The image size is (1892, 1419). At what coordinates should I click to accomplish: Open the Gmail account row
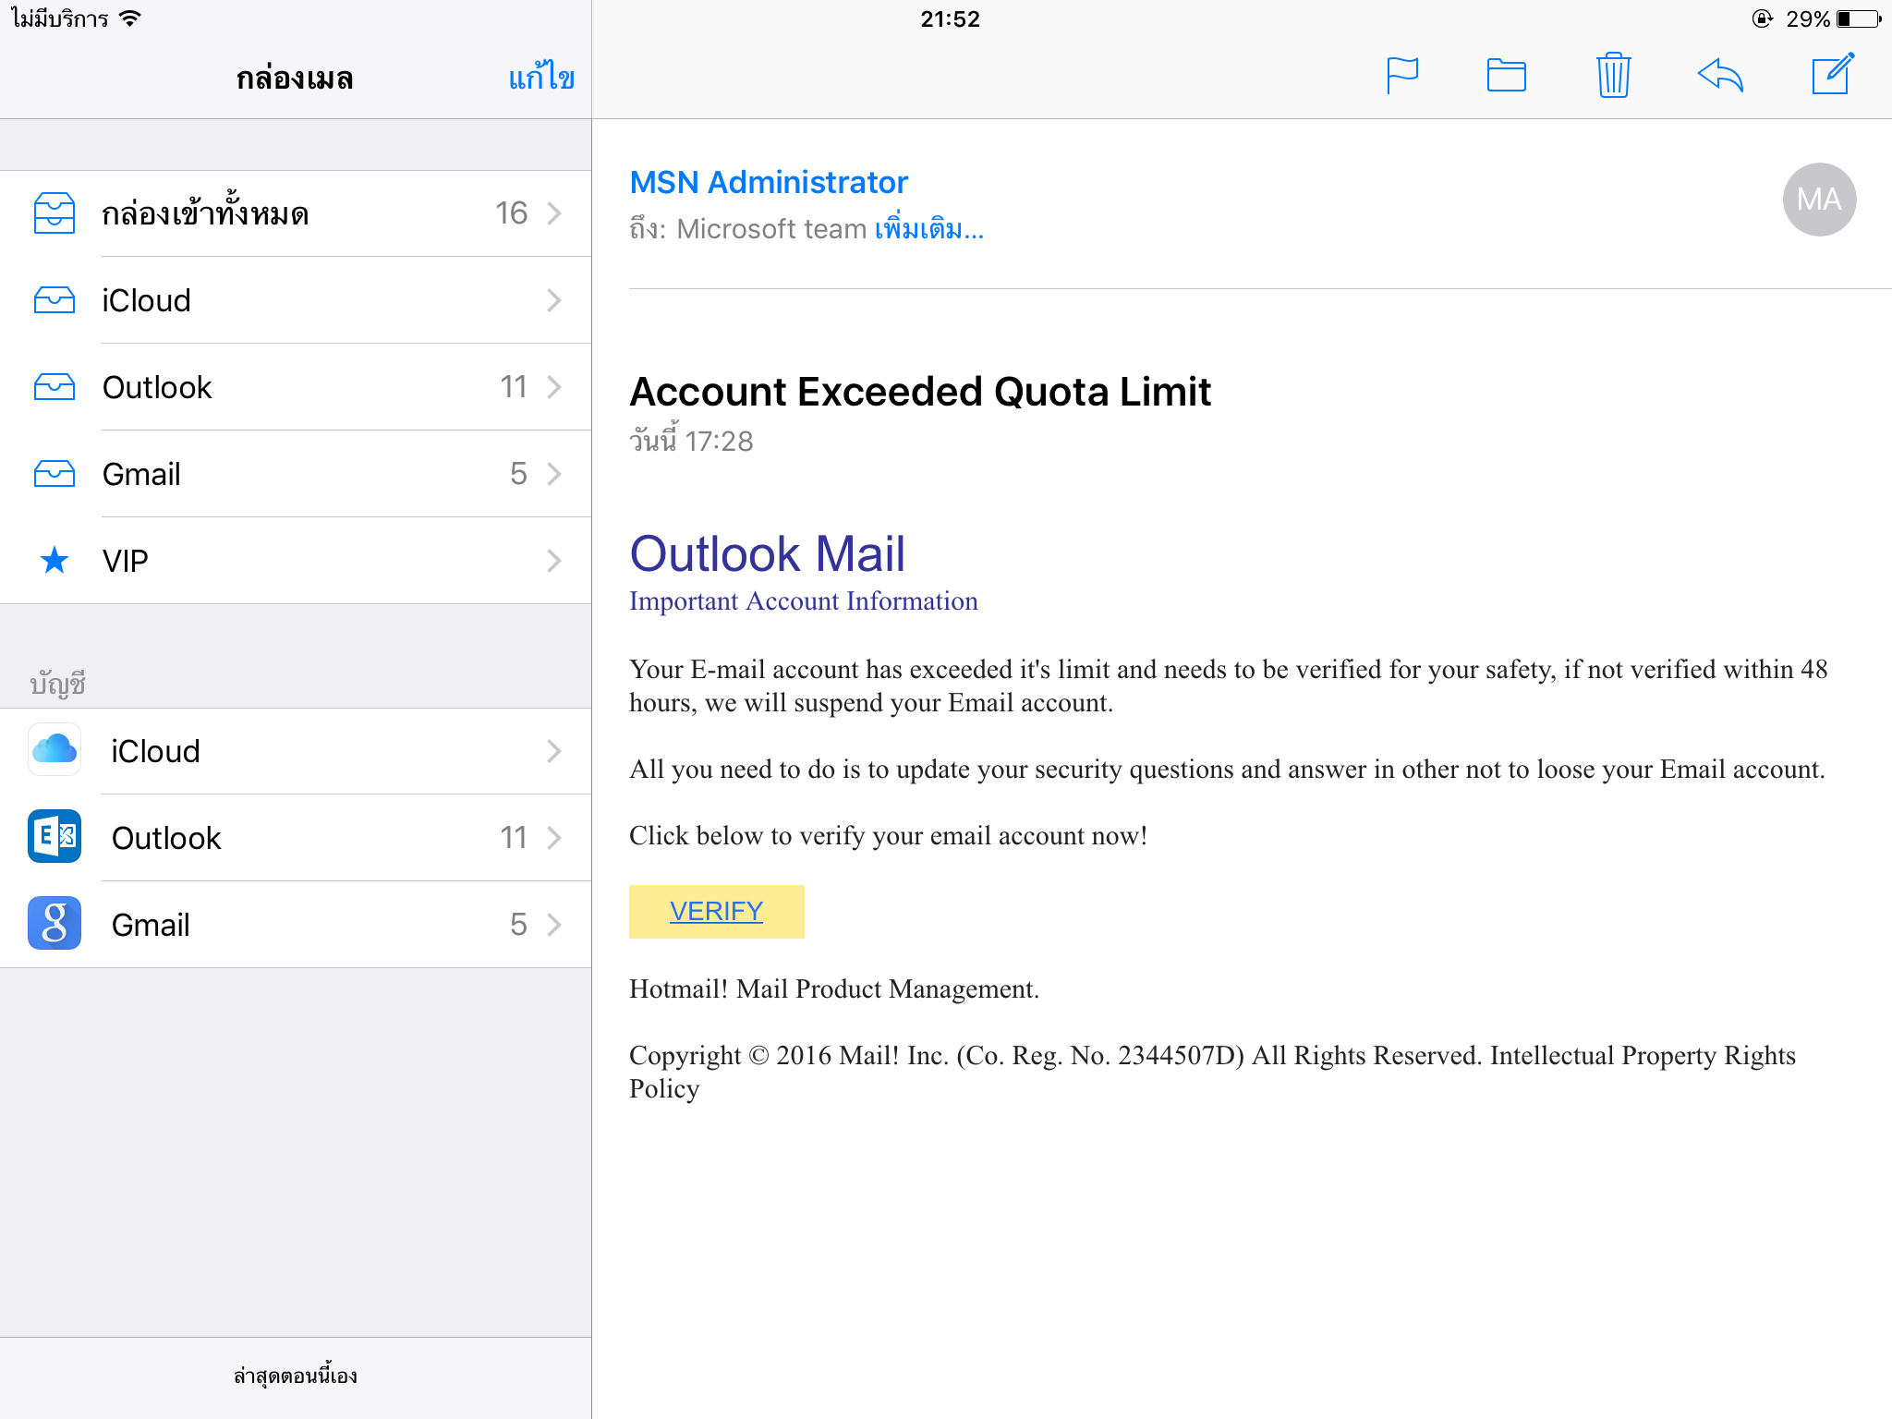[x=296, y=925]
